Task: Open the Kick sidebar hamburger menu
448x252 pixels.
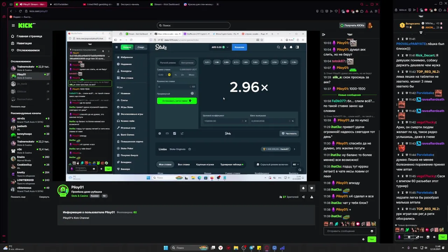Action: click(13, 25)
